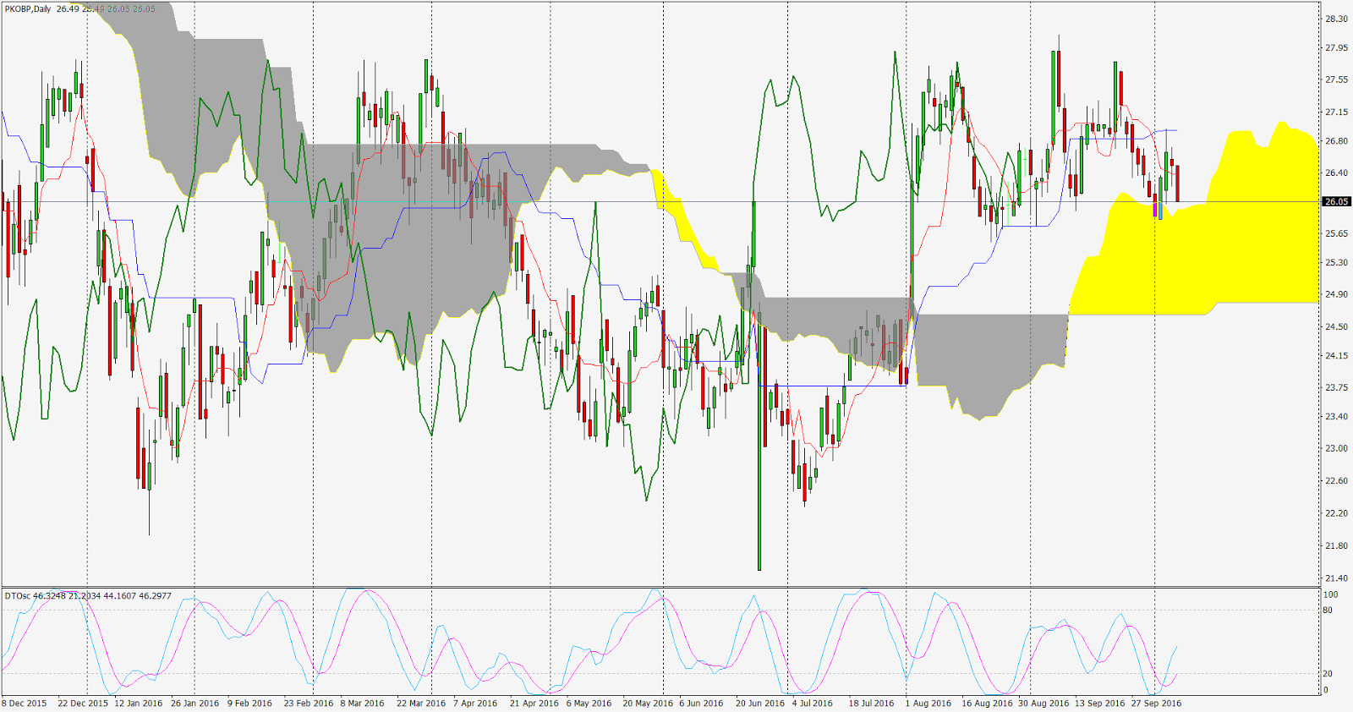
Task: Click 23.00 on the price scale
Action: (1336, 448)
